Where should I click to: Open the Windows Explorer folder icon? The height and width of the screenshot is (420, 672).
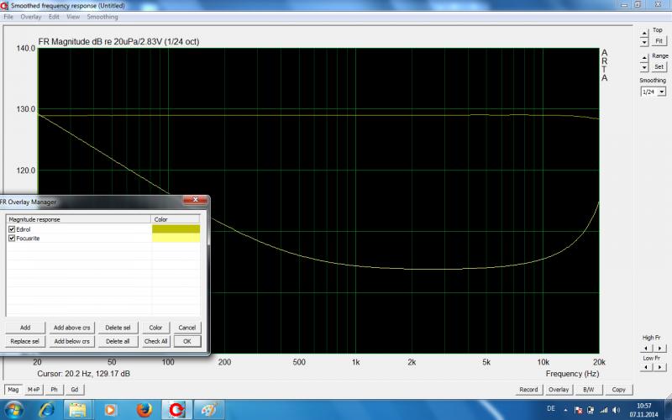tap(78, 409)
